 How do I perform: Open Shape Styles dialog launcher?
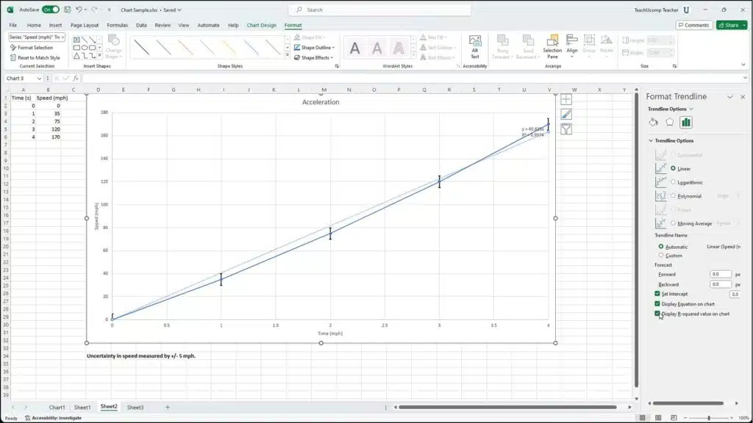pyautogui.click(x=337, y=66)
